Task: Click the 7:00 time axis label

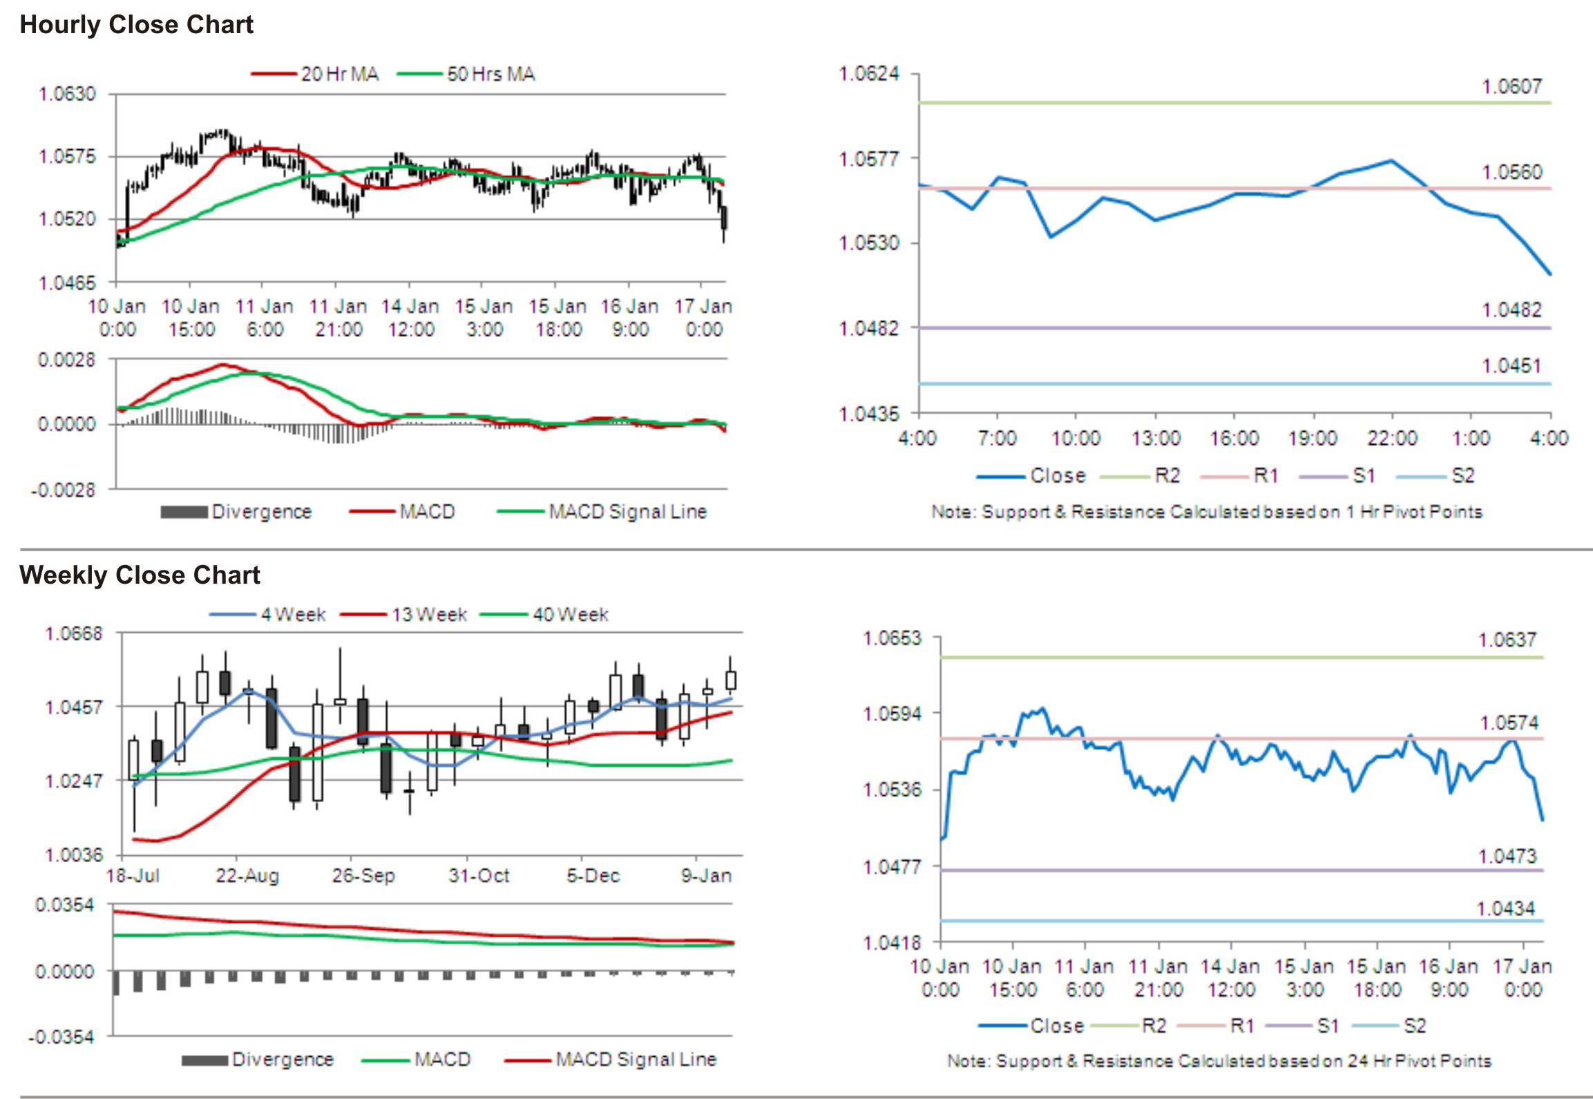Action: pyautogui.click(x=997, y=438)
